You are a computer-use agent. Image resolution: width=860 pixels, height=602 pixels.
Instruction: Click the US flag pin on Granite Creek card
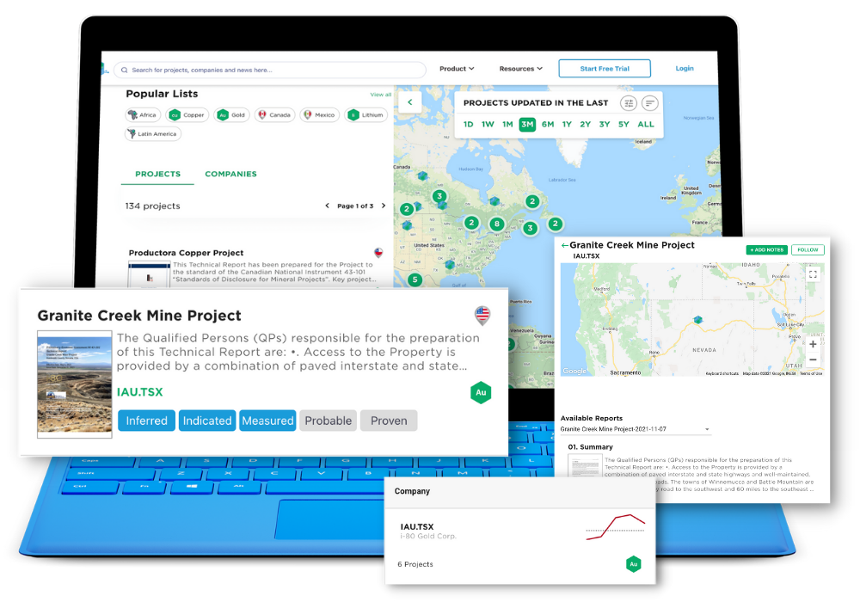482,316
